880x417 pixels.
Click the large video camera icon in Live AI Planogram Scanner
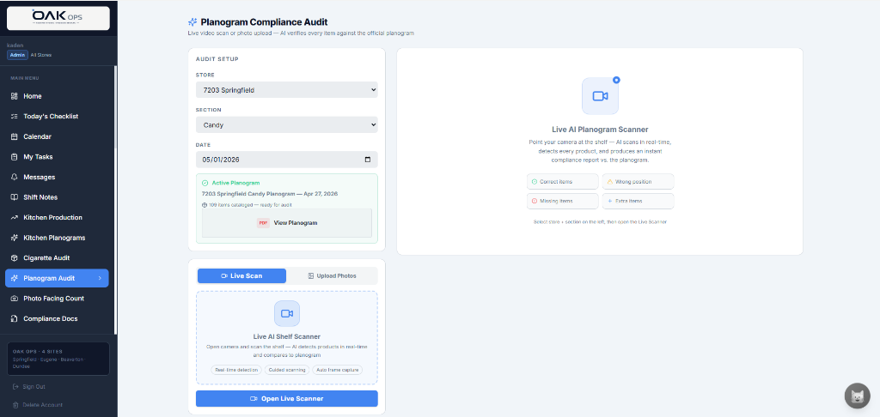(600, 96)
